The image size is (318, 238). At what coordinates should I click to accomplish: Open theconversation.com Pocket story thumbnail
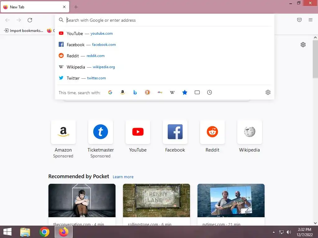tap(82, 201)
